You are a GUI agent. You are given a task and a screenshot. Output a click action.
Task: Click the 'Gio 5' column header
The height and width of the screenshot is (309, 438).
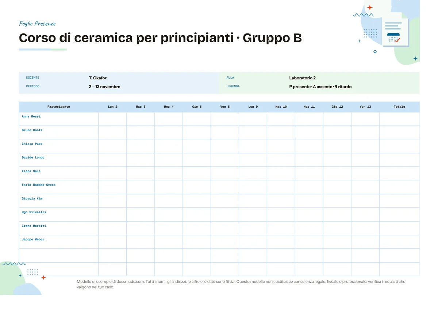(197, 107)
